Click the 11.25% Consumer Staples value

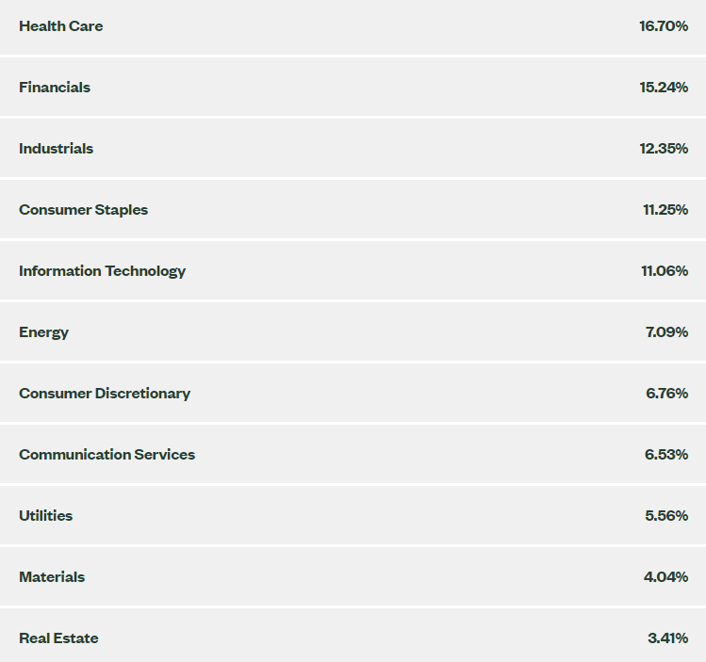[665, 210]
